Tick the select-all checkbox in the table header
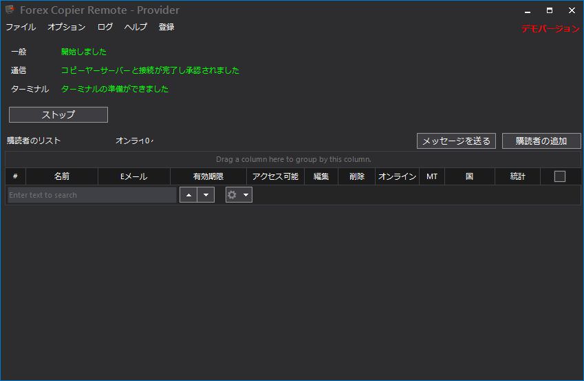The height and width of the screenshot is (381, 584). click(559, 176)
